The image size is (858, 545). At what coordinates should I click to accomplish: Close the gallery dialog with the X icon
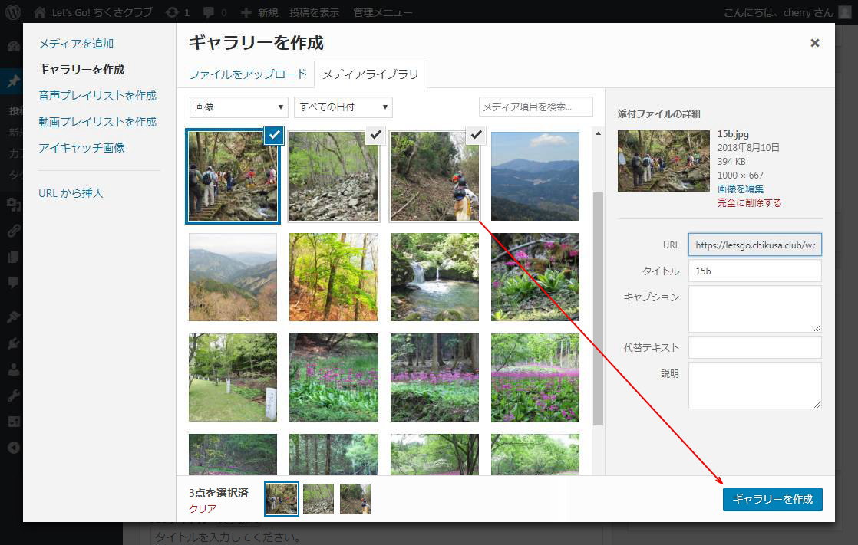(x=815, y=43)
